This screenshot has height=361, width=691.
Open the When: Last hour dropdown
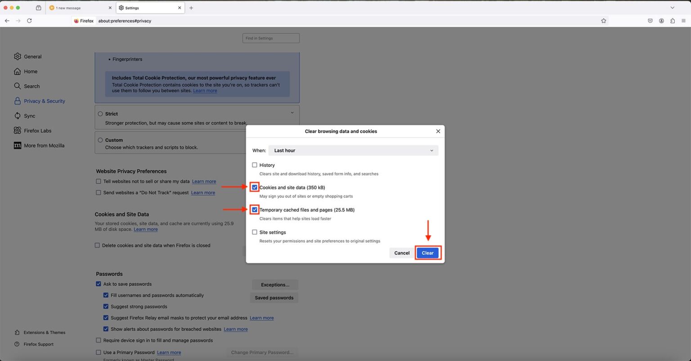(x=353, y=150)
